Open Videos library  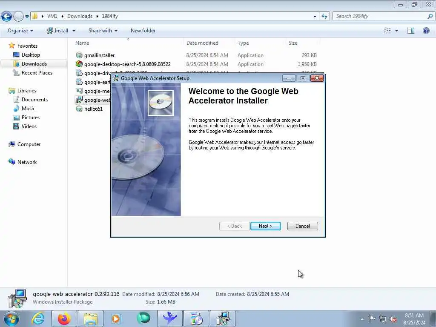tap(29, 126)
